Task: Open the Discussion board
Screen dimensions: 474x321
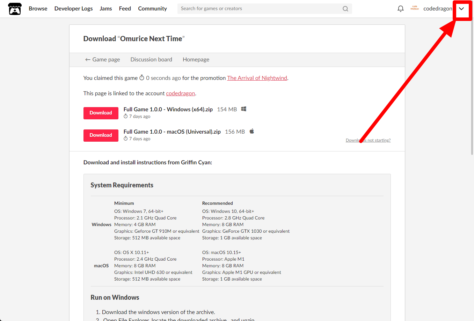Action: point(151,59)
